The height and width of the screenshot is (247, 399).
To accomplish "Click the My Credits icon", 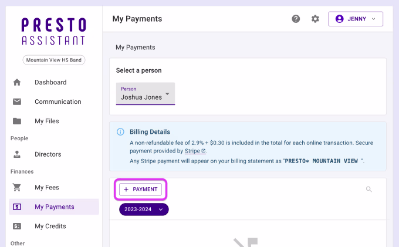I will pos(17,226).
